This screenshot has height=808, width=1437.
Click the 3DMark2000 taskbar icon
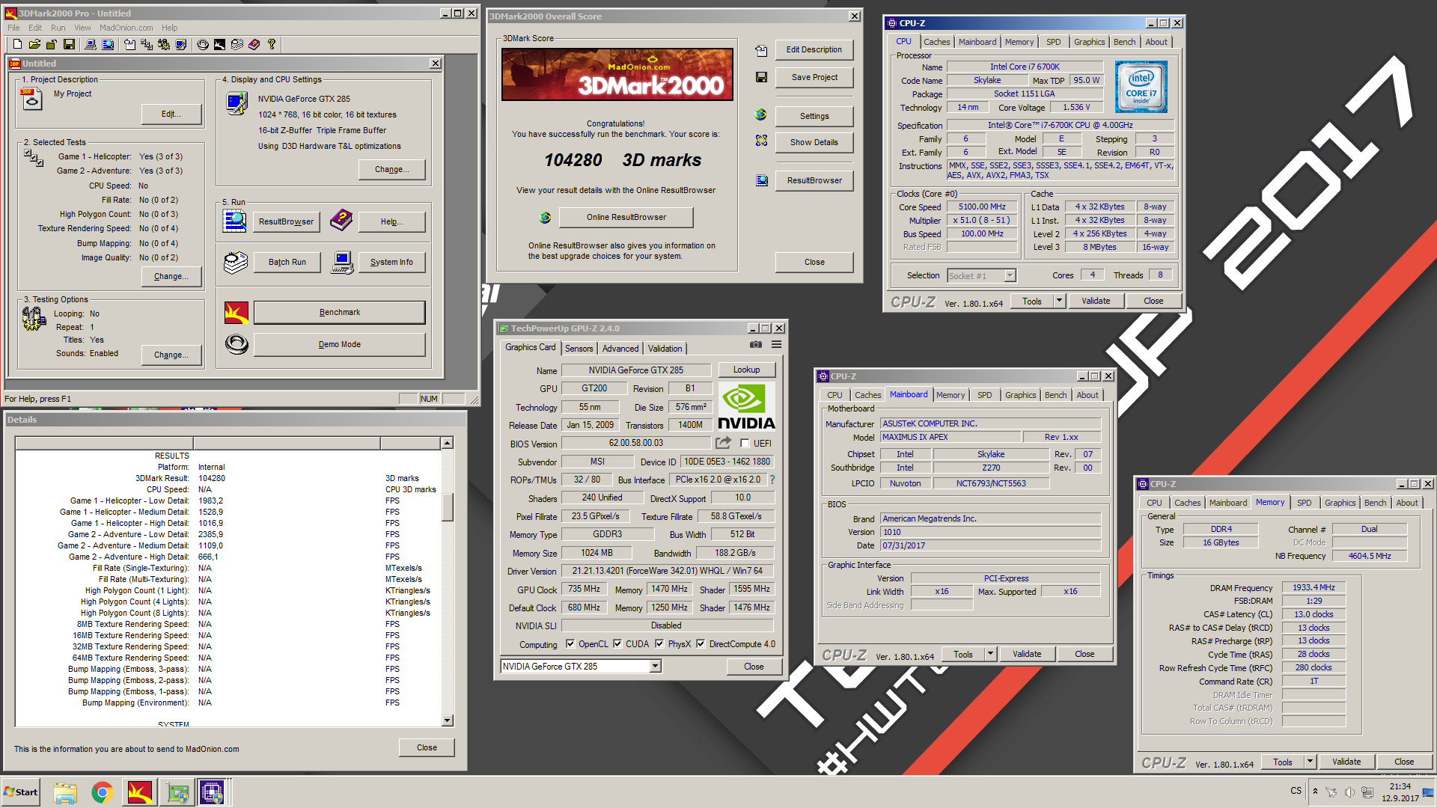click(140, 792)
